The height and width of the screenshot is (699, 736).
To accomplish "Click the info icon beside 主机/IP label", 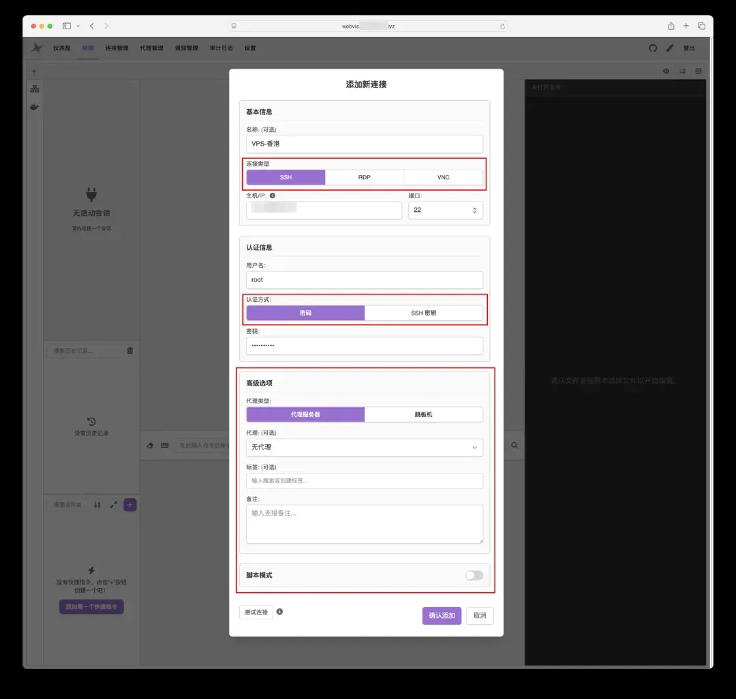I will (x=273, y=196).
